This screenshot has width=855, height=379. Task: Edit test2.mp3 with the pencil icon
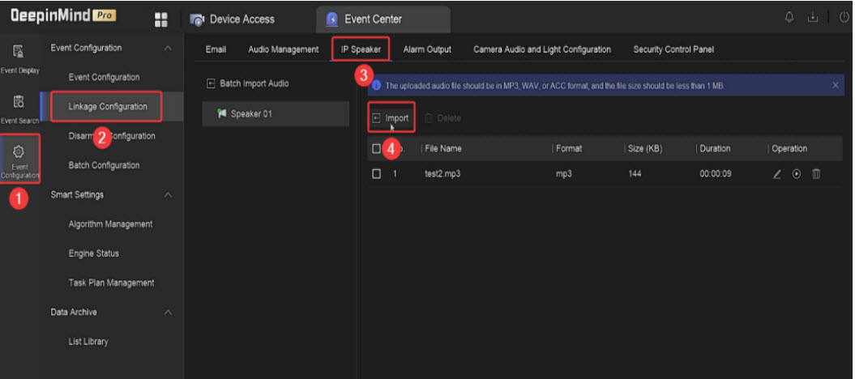click(x=776, y=173)
